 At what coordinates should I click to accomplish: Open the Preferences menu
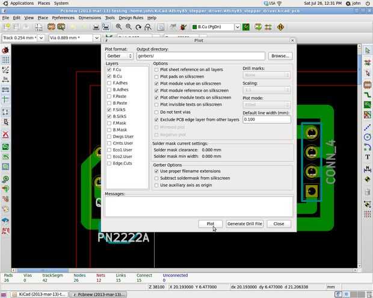click(63, 18)
